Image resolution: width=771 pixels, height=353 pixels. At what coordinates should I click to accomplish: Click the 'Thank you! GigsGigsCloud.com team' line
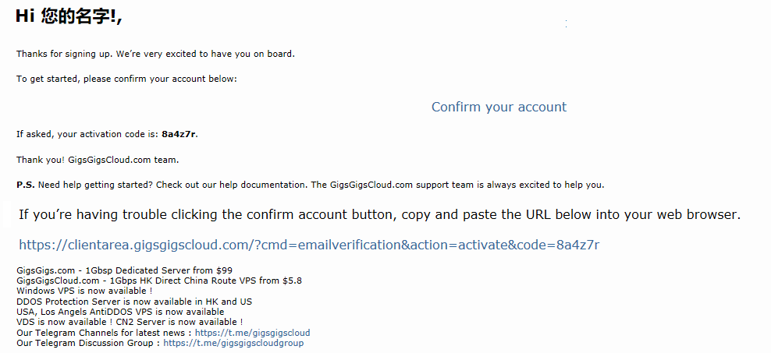98,160
